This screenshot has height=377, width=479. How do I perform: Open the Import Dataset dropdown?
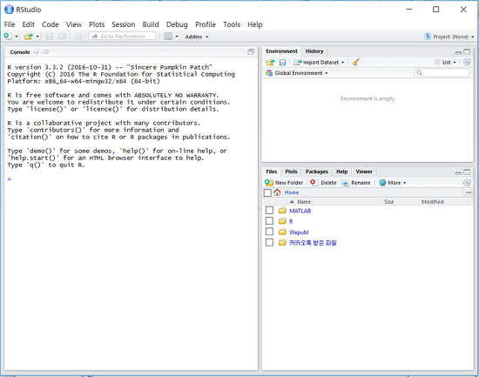coord(319,63)
